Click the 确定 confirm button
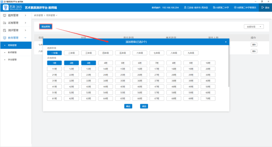272x147 pixels. point(128,106)
